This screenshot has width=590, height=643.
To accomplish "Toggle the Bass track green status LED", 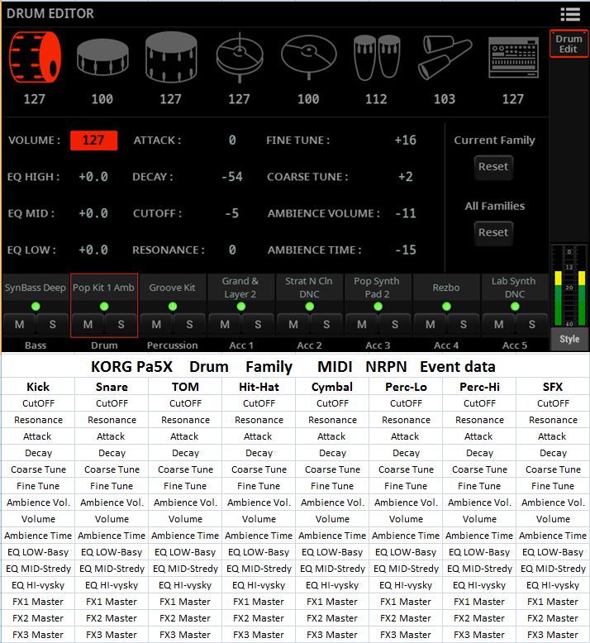I will [x=36, y=307].
